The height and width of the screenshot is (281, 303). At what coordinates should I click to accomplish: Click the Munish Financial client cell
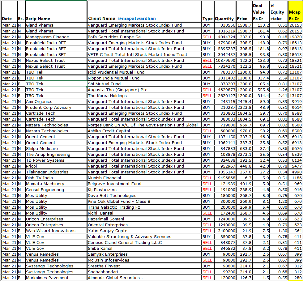pos(144,178)
